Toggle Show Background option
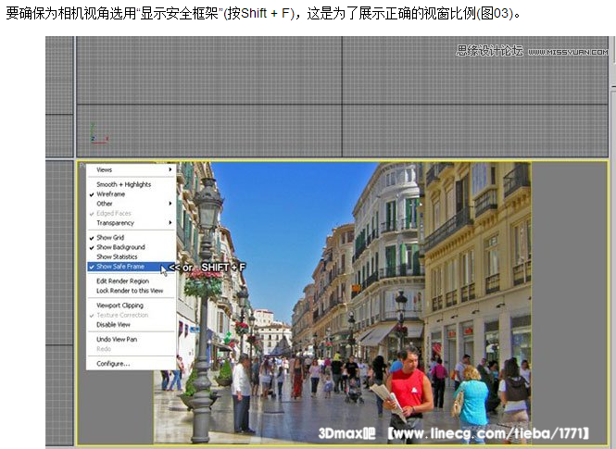The width and height of the screenshot is (616, 449). (131, 247)
